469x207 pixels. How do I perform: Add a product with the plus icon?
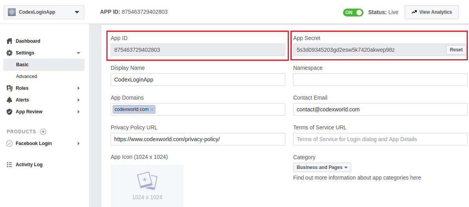pos(43,132)
